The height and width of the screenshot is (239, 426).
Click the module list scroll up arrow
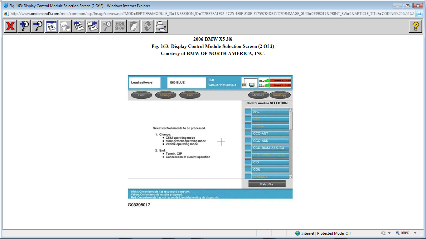[x=291, y=110]
